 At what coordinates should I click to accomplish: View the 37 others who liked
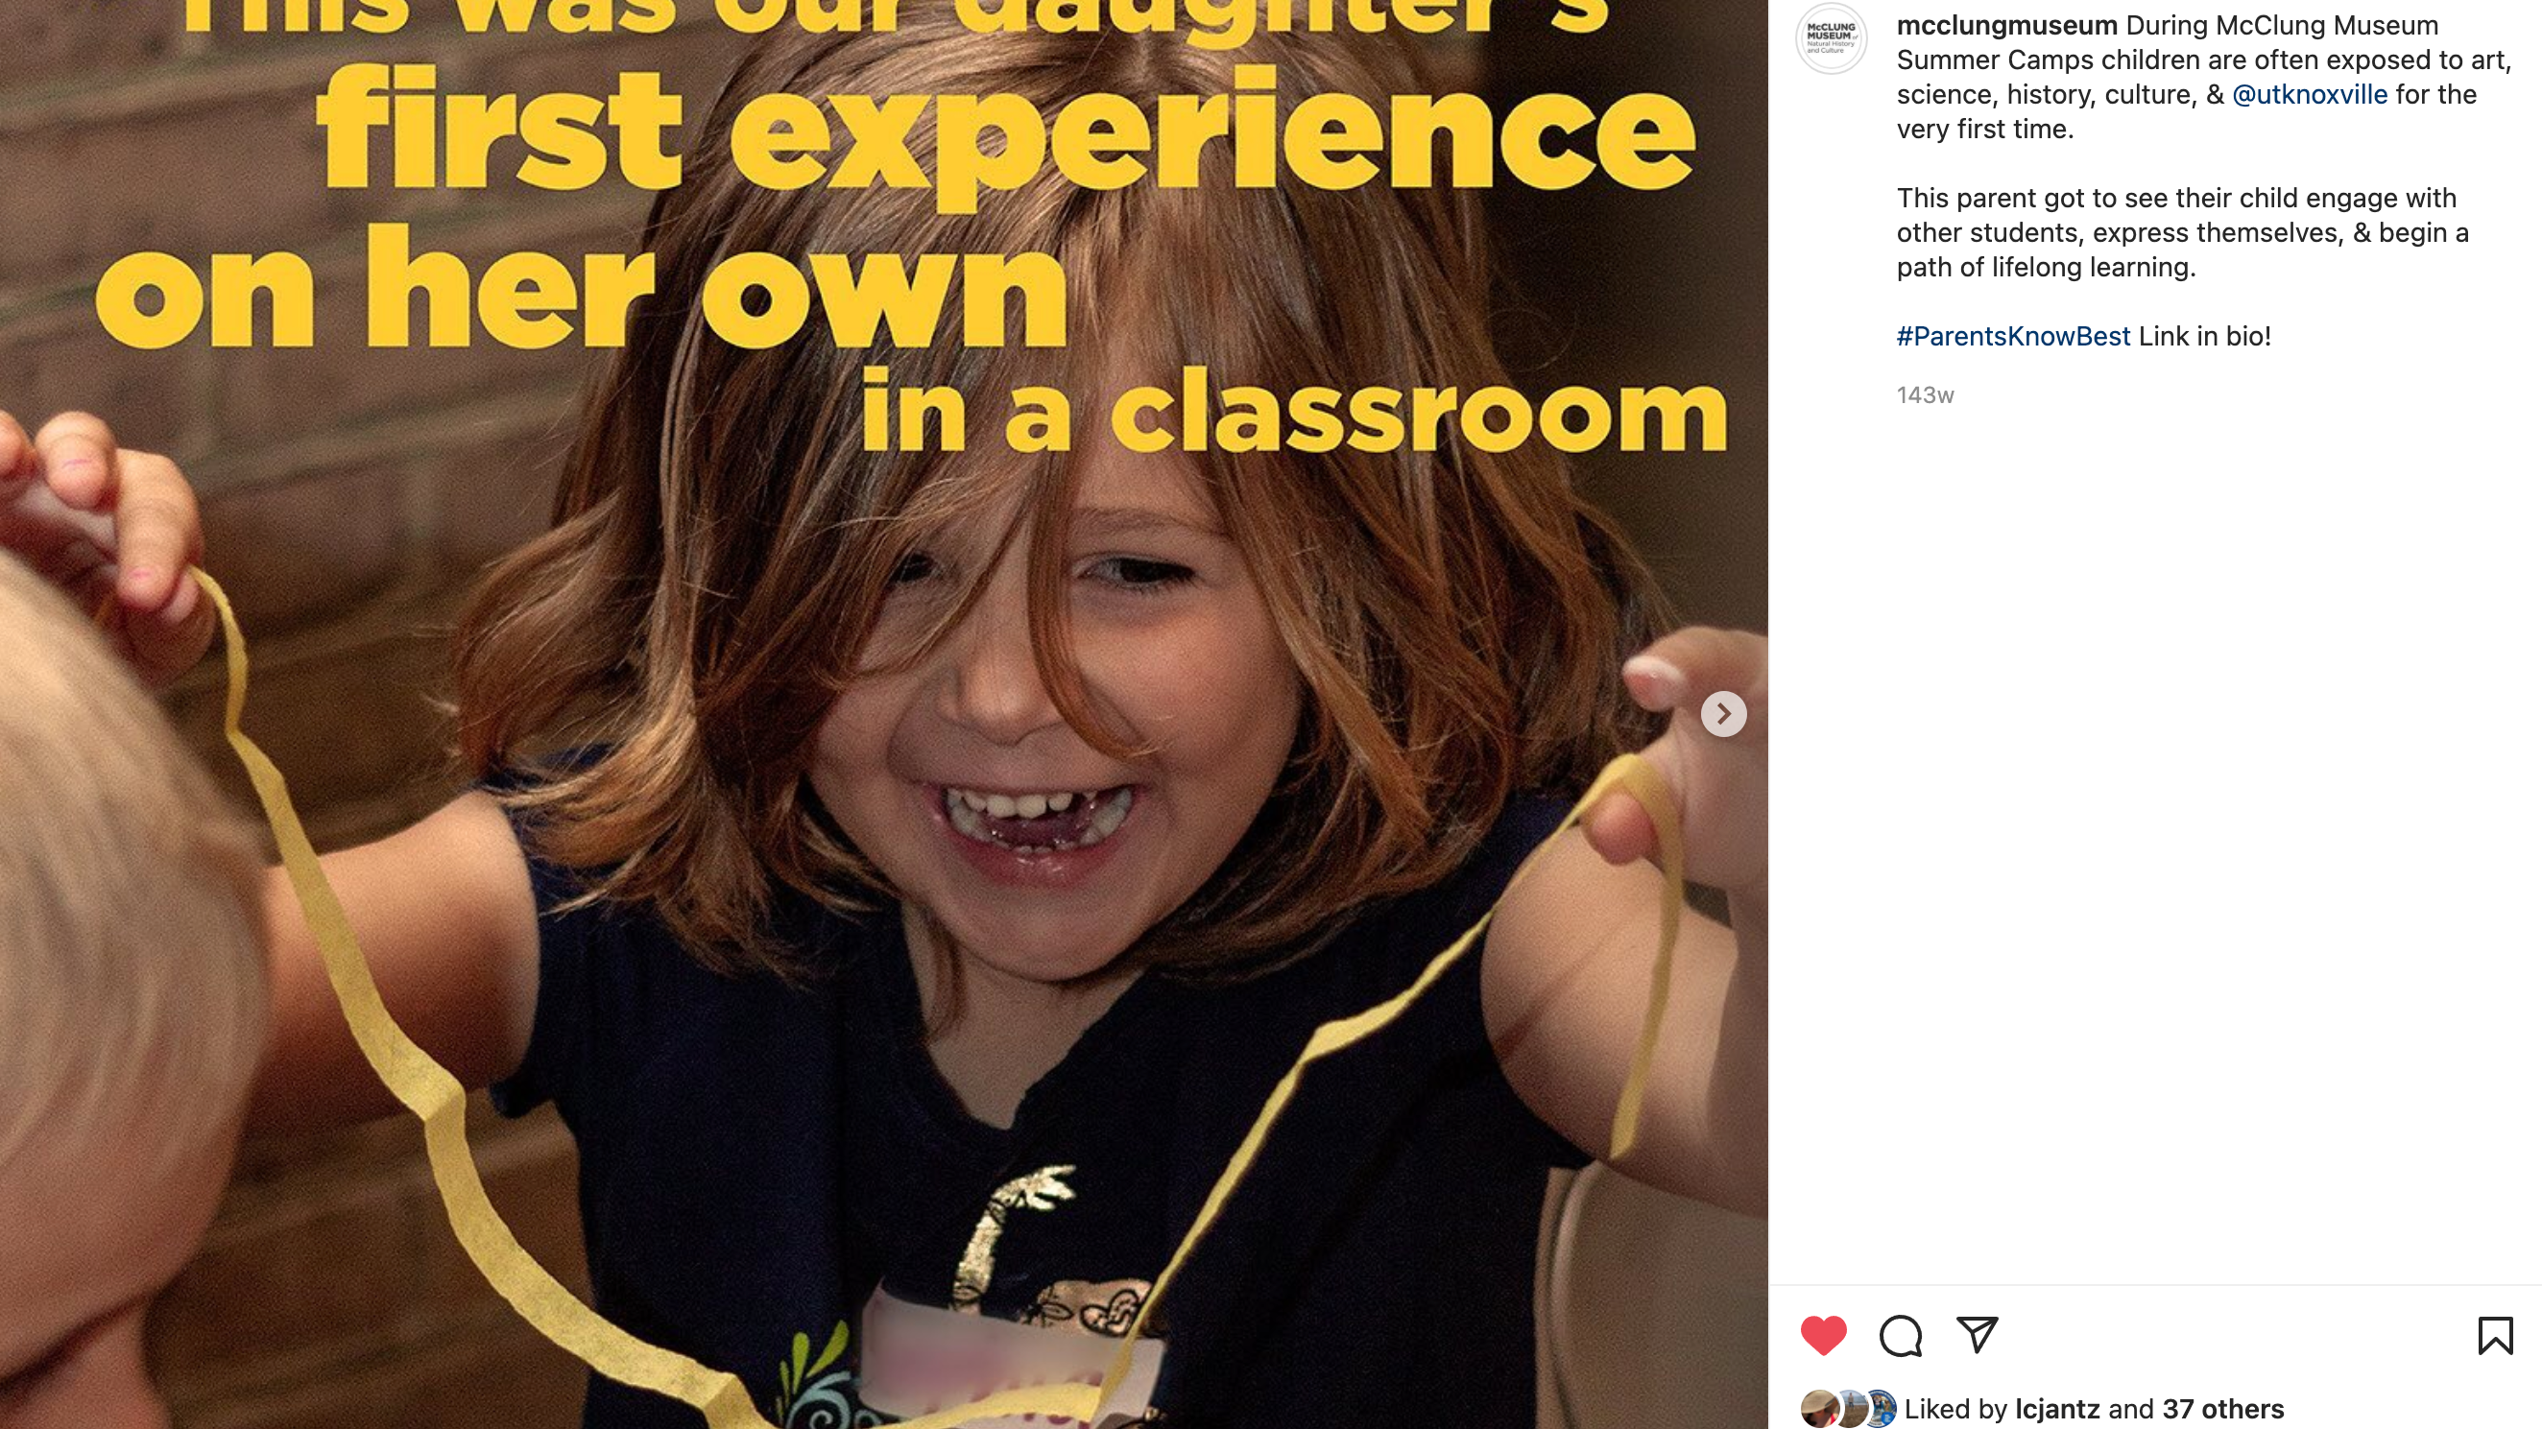point(2222,1408)
